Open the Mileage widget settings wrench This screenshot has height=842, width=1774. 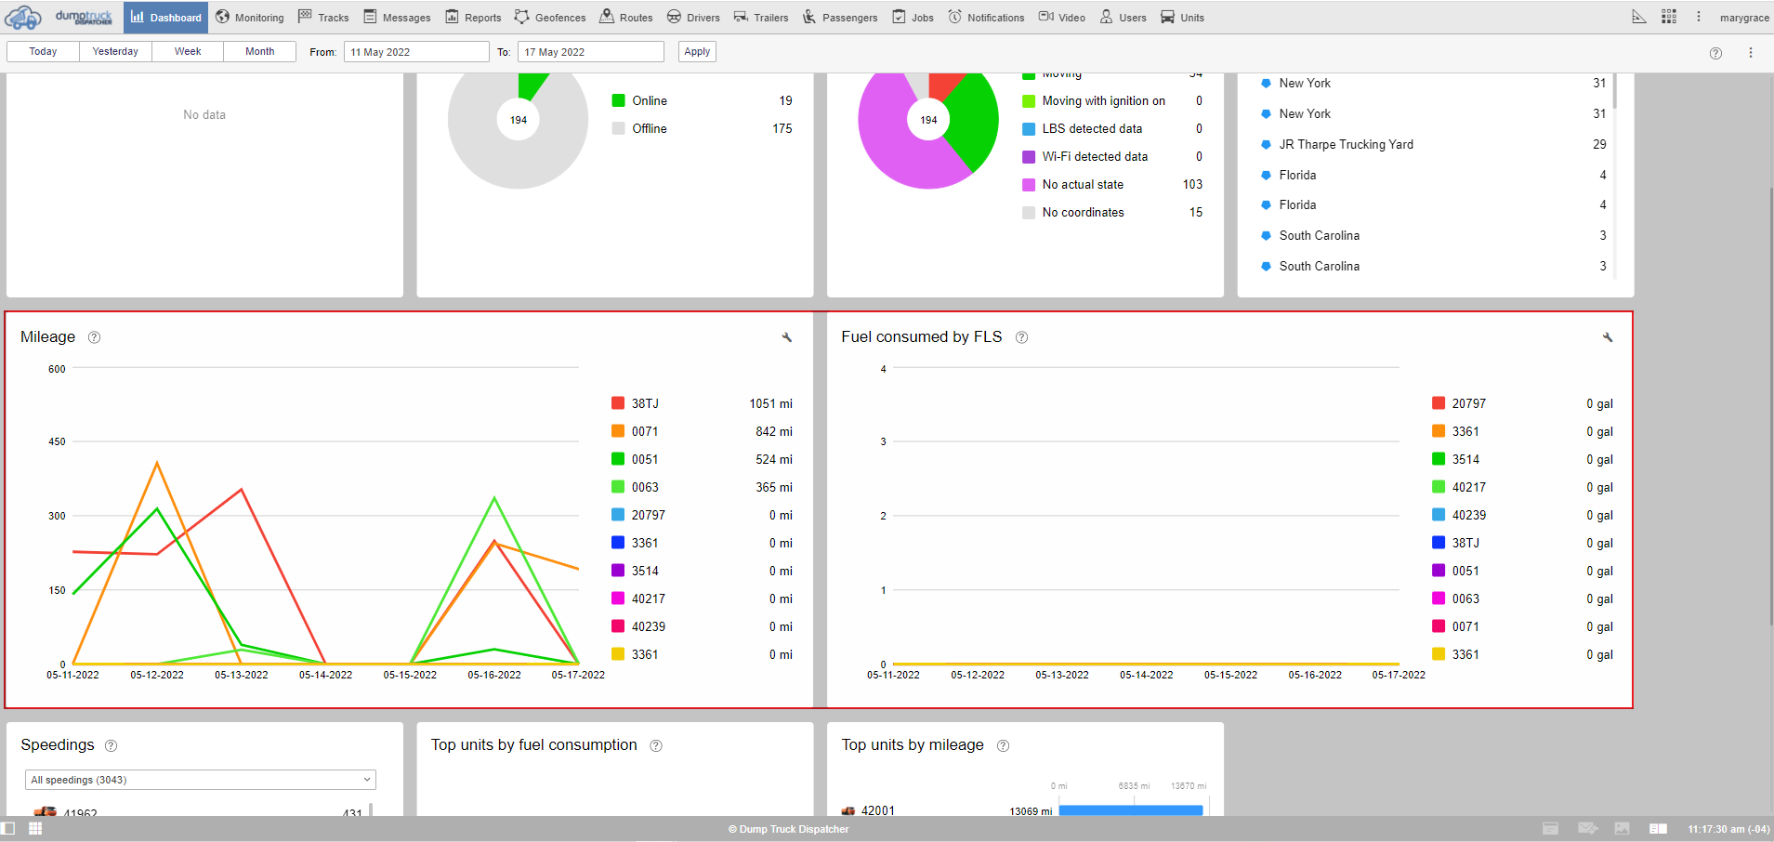click(786, 337)
